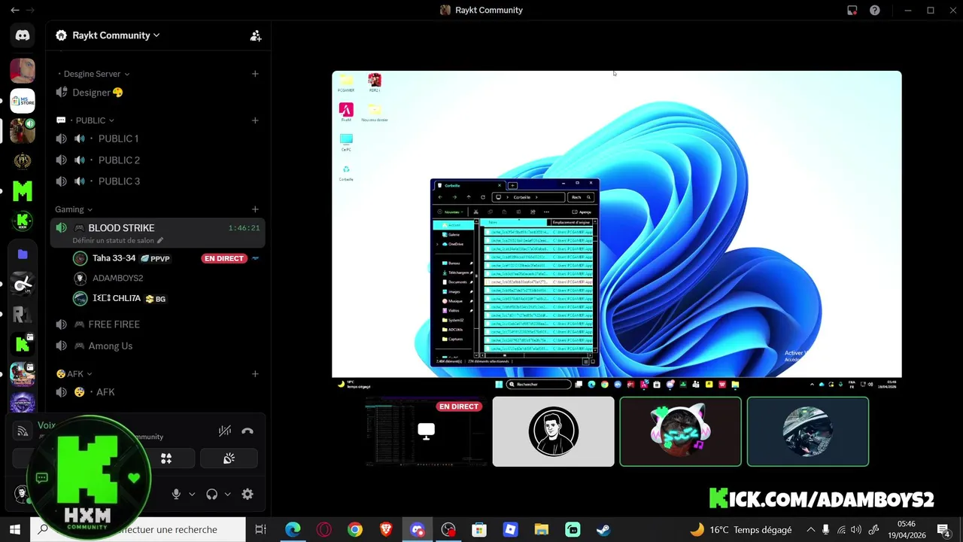The image size is (963, 542).
Task: Open Steam from the Windows taskbar
Action: pos(603,529)
